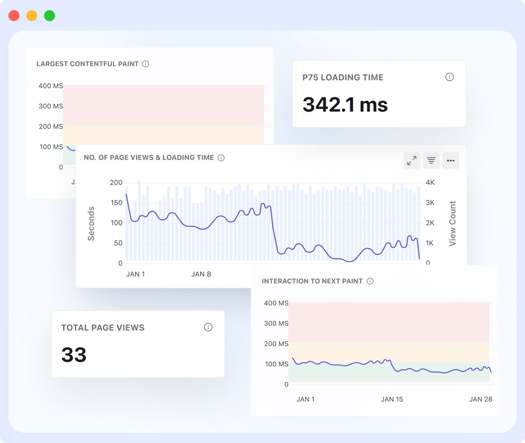Click the P75 Loading Time card title
The width and height of the screenshot is (525, 443).
click(343, 77)
